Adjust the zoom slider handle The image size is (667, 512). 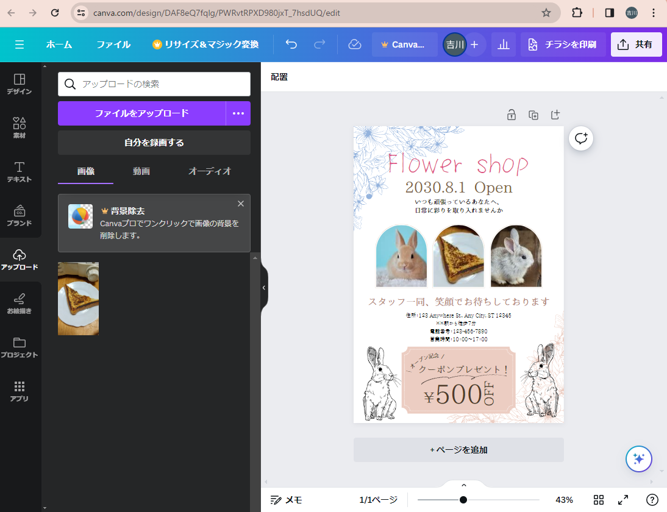coord(463,500)
